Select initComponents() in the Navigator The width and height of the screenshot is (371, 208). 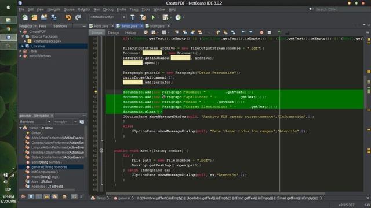coord(45,172)
